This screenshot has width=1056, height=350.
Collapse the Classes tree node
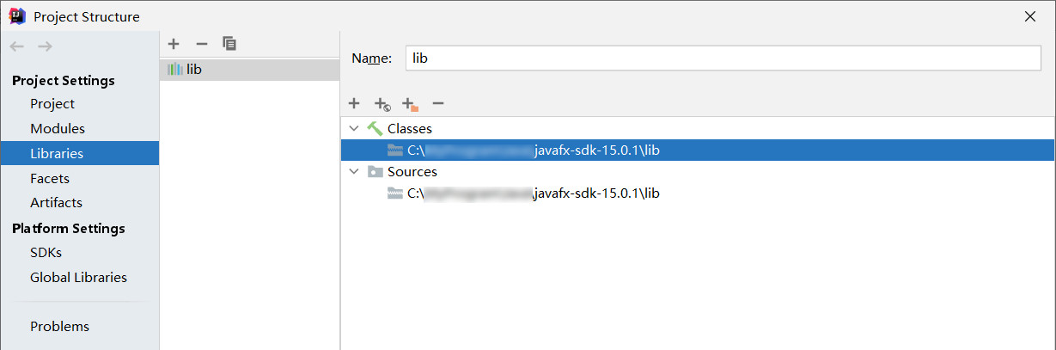(354, 128)
